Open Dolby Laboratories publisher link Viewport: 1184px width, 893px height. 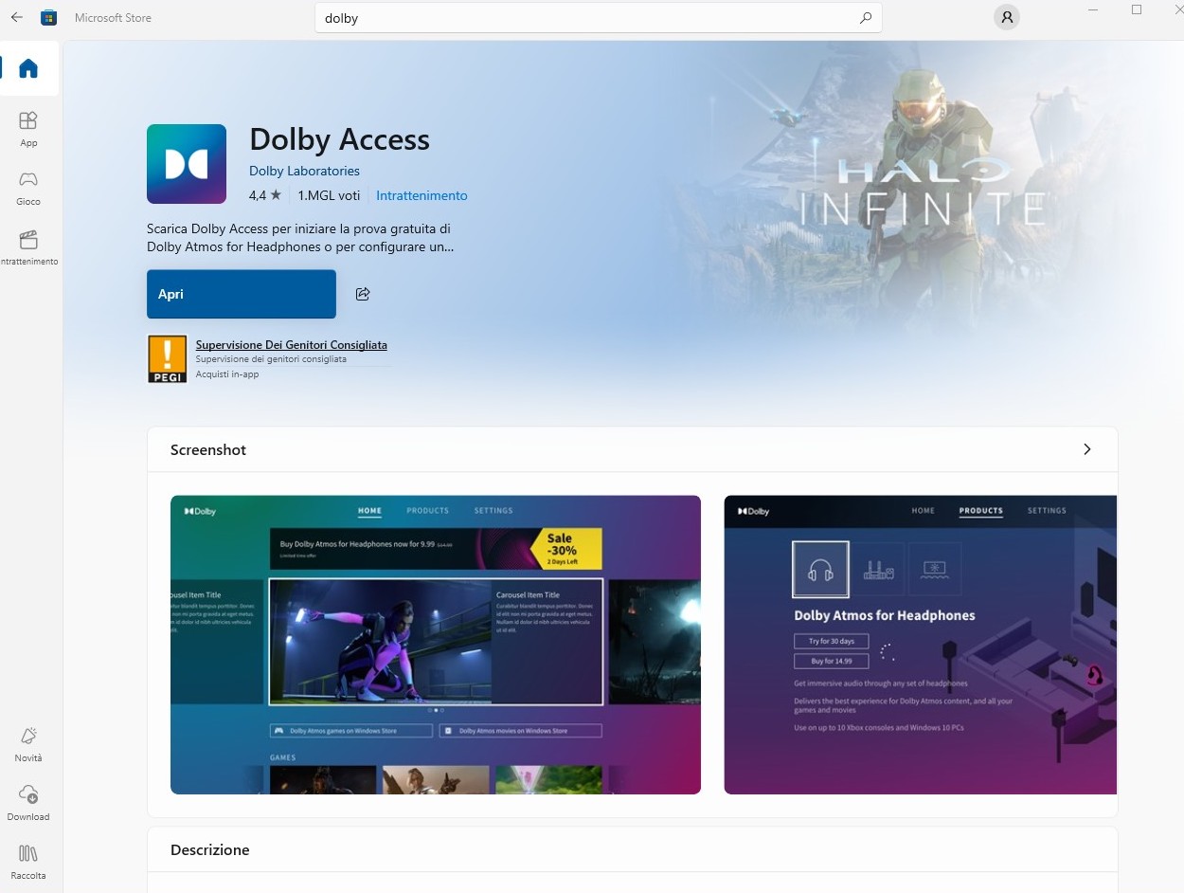(304, 171)
